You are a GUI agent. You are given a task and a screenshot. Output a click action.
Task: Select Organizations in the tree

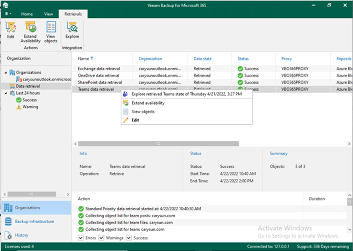pyautogui.click(x=29, y=72)
